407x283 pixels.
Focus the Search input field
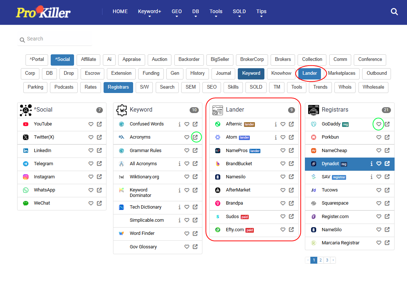(54, 39)
